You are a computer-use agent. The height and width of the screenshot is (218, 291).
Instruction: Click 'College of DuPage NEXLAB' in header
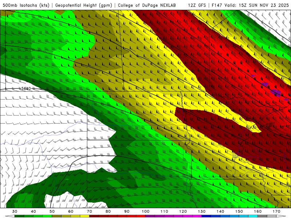[x=147, y=5]
